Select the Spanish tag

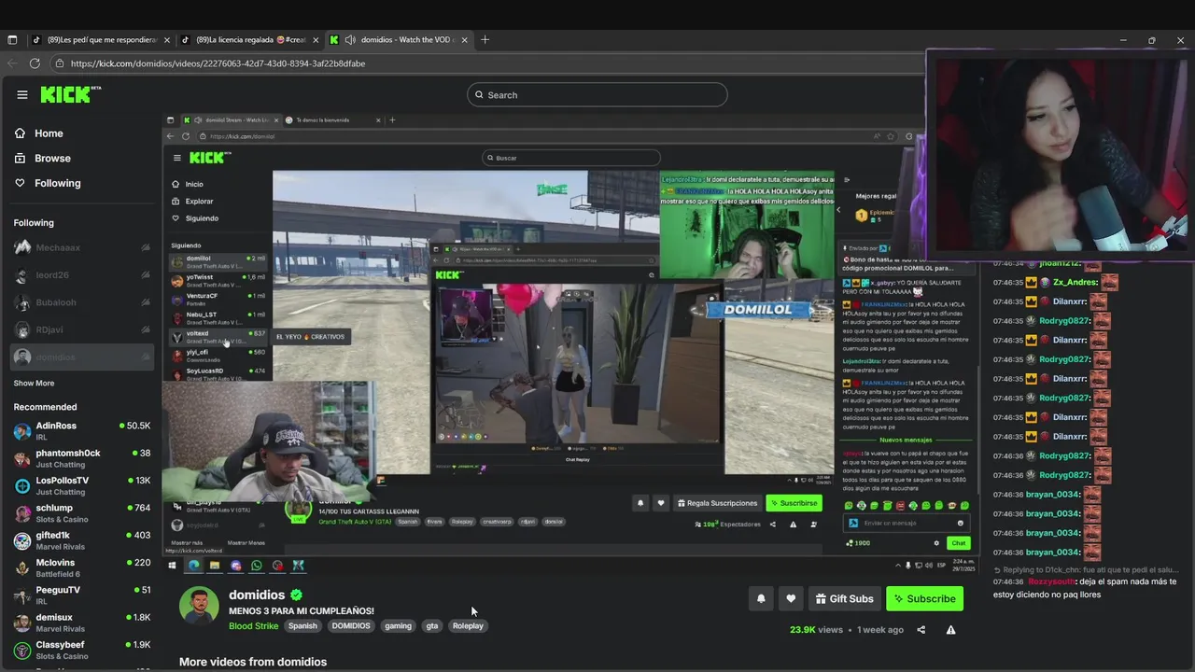(x=302, y=626)
